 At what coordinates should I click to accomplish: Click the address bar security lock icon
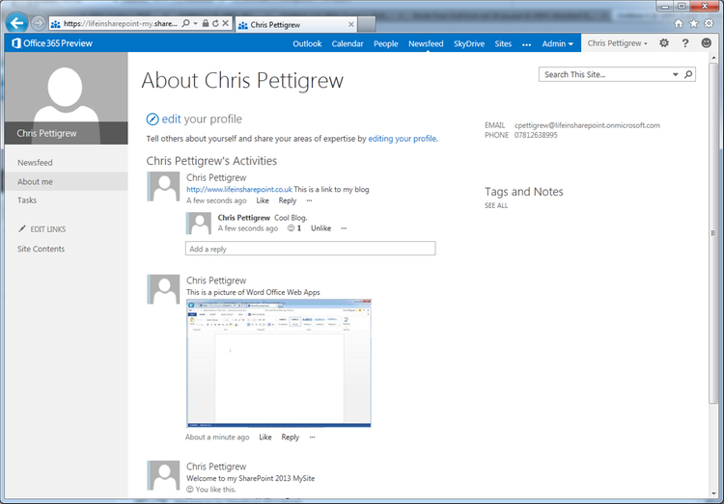205,23
